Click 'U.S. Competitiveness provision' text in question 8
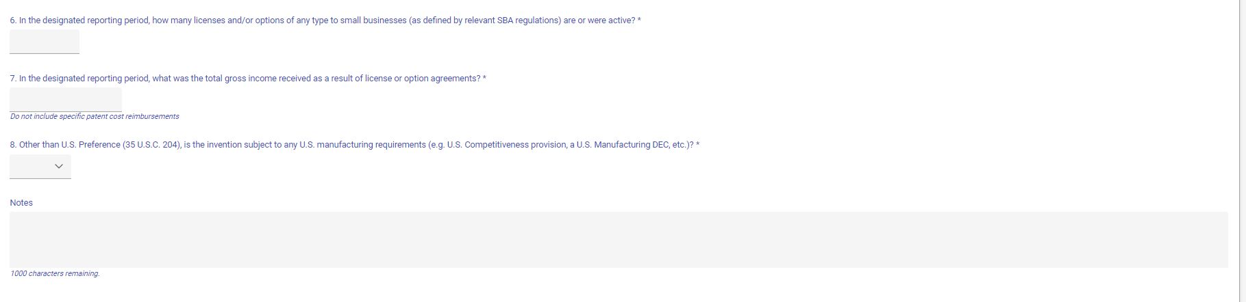The image size is (1246, 302). point(506,145)
